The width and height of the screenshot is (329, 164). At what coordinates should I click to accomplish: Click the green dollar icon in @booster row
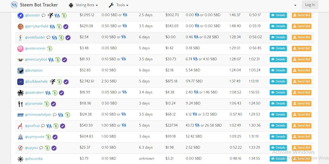pos(64,16)
